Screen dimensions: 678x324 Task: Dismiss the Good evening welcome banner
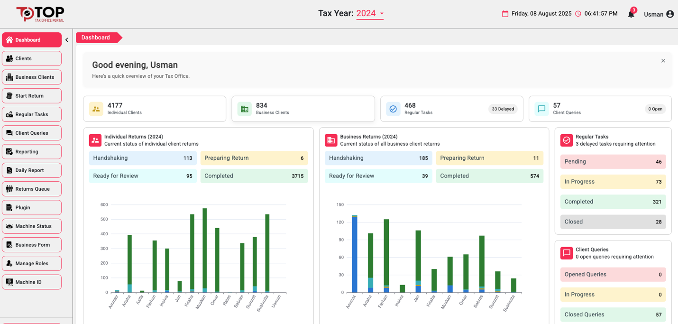point(663,61)
